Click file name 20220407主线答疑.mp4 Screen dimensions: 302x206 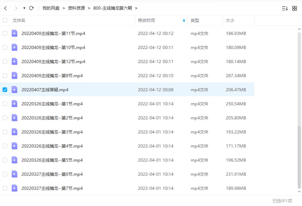(45, 89)
